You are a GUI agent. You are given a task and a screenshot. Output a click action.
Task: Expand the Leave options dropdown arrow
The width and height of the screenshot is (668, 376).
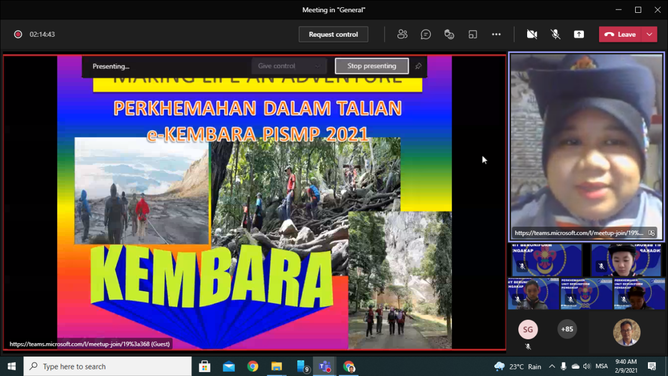pos(650,35)
